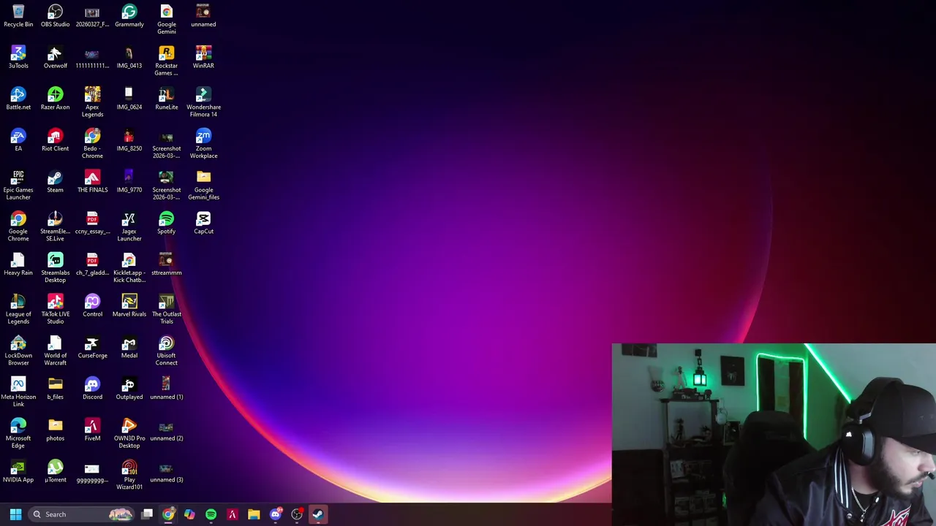Open Grammarly from the desktop

pos(129,16)
